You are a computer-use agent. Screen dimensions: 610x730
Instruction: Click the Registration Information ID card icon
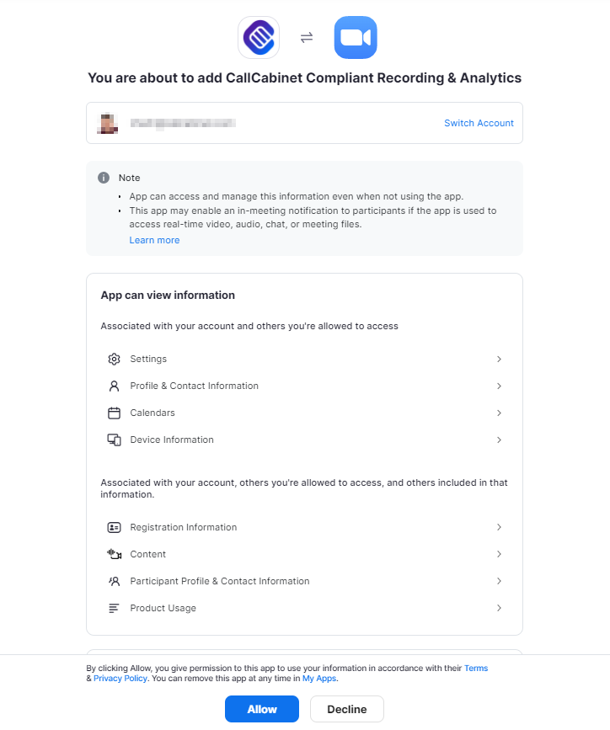coord(115,527)
